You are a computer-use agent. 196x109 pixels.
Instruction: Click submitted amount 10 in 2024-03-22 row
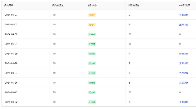54,102
